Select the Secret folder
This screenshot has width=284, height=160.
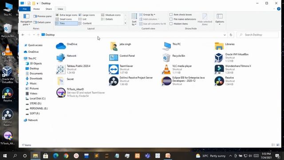click(x=65, y=81)
